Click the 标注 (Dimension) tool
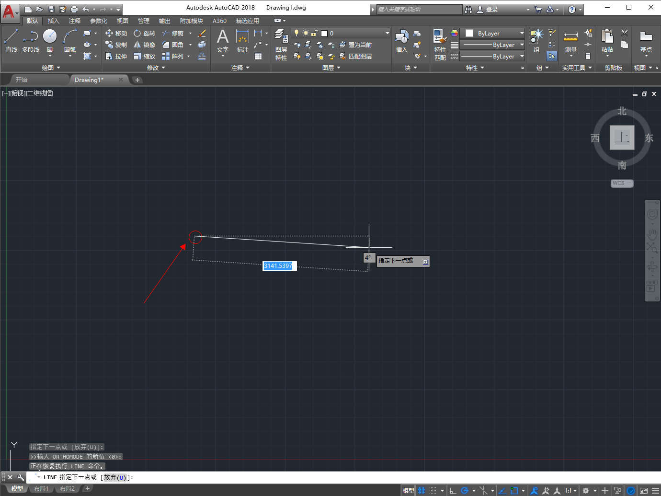 [x=243, y=40]
